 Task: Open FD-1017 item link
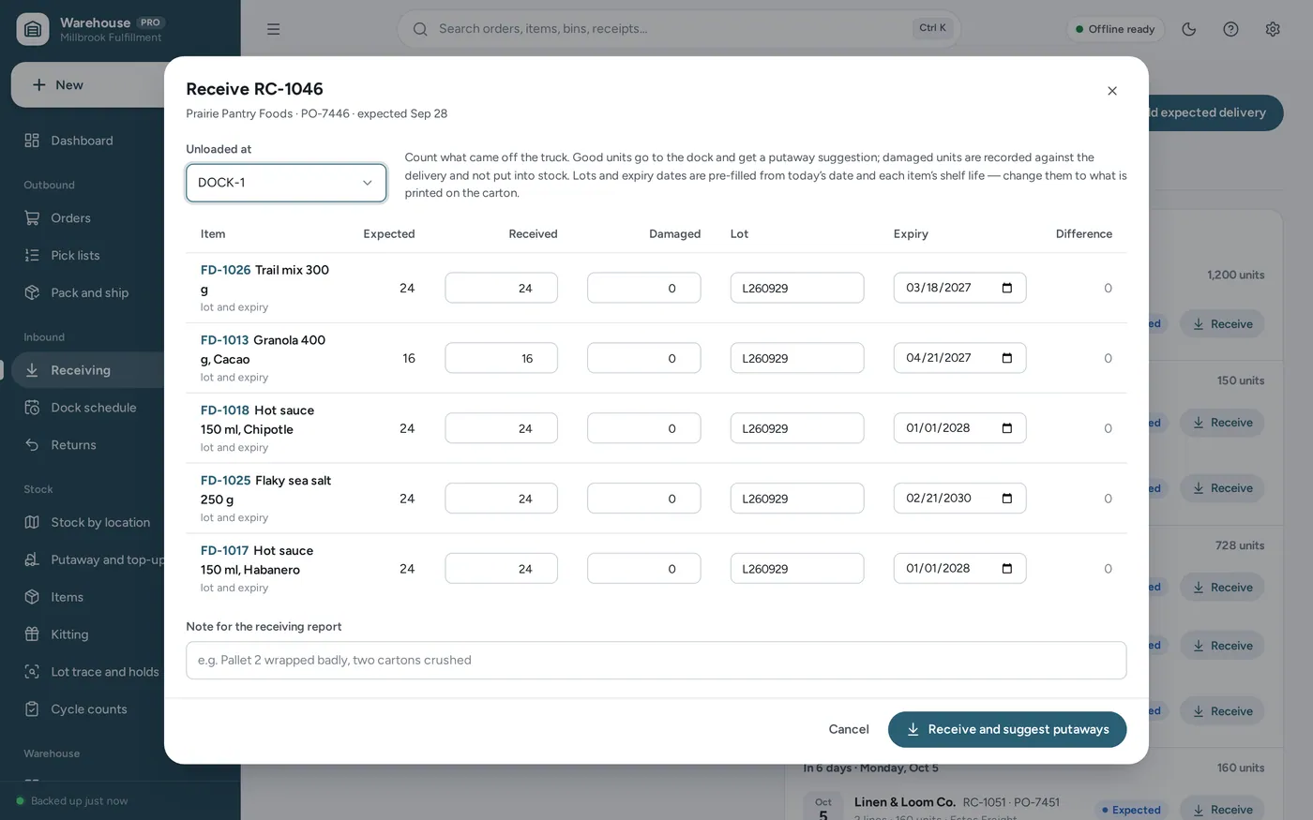224,551
